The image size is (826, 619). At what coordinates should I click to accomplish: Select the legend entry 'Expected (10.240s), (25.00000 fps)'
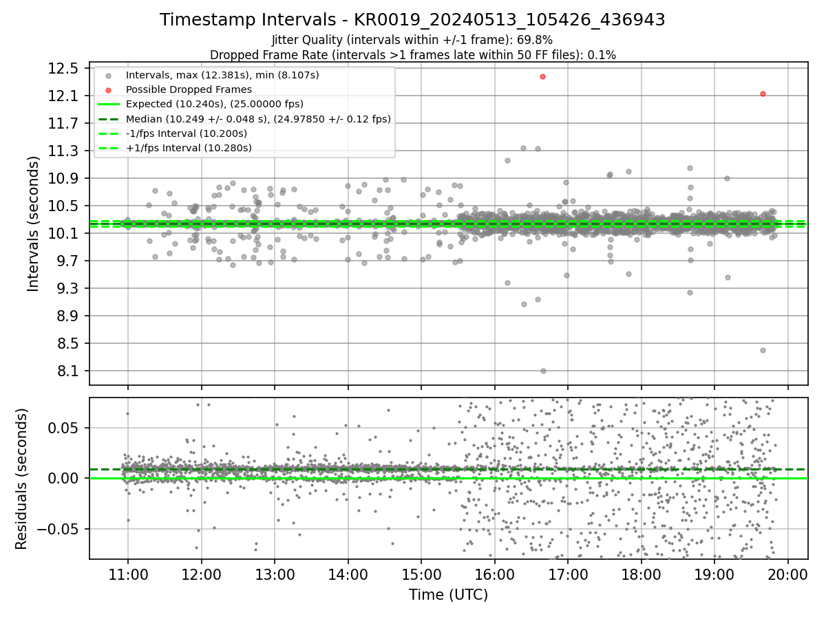coord(215,104)
